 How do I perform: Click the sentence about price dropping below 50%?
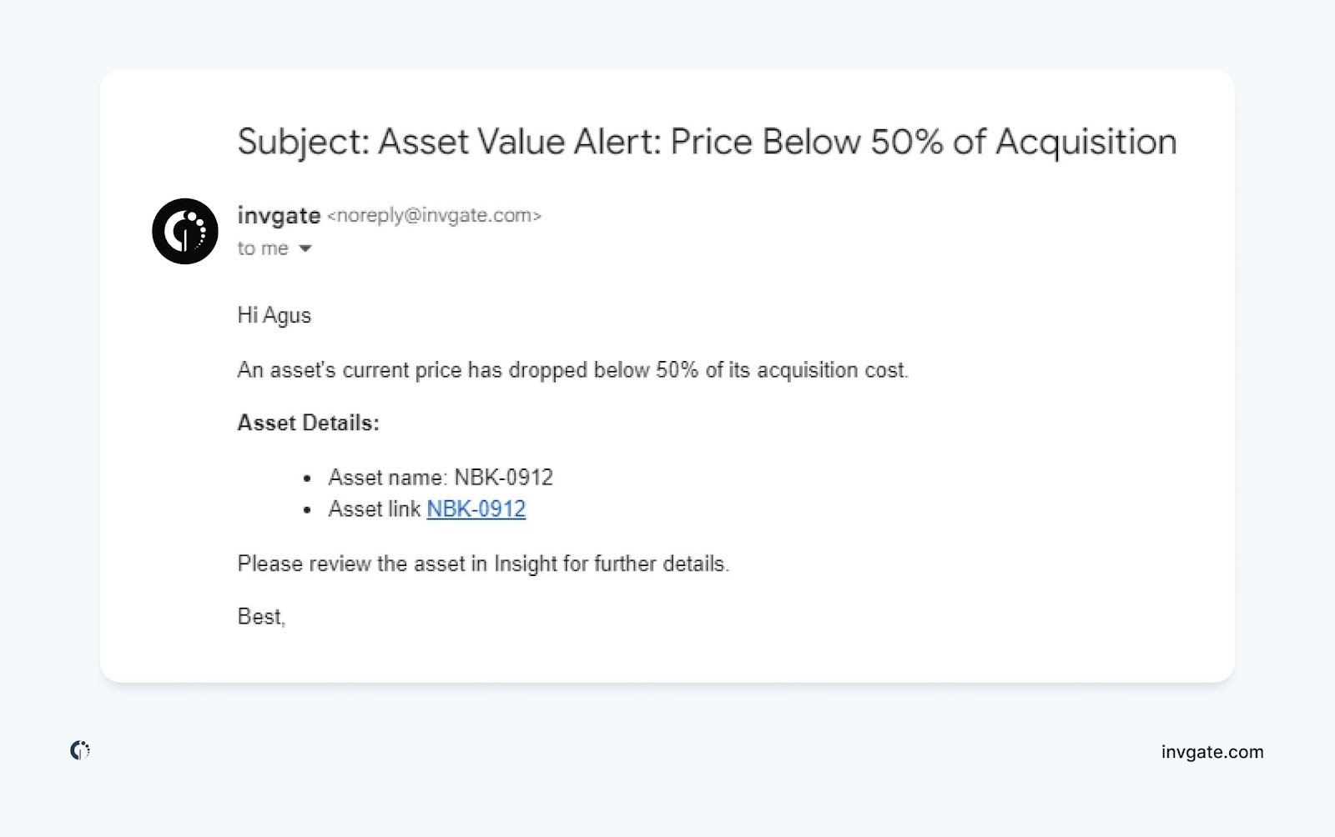(572, 370)
